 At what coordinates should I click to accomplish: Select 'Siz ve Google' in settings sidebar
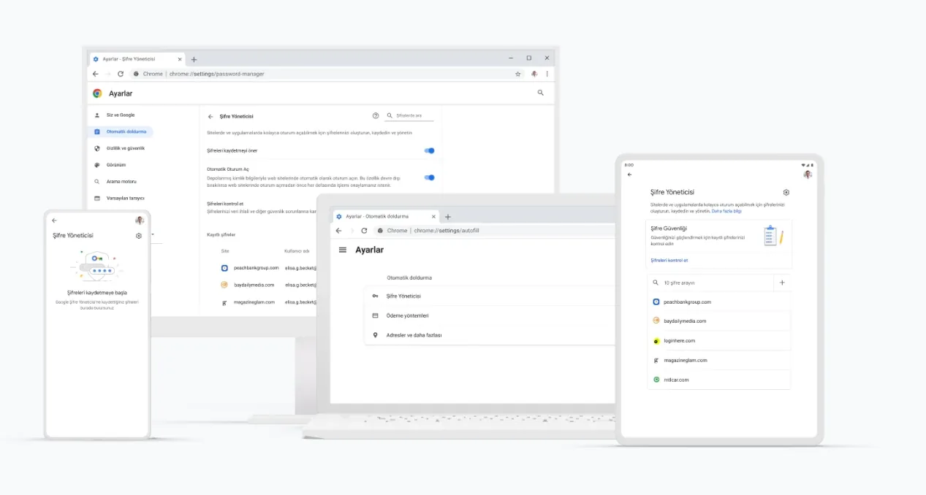pos(121,115)
